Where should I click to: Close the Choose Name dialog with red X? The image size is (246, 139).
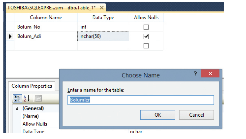(210, 74)
